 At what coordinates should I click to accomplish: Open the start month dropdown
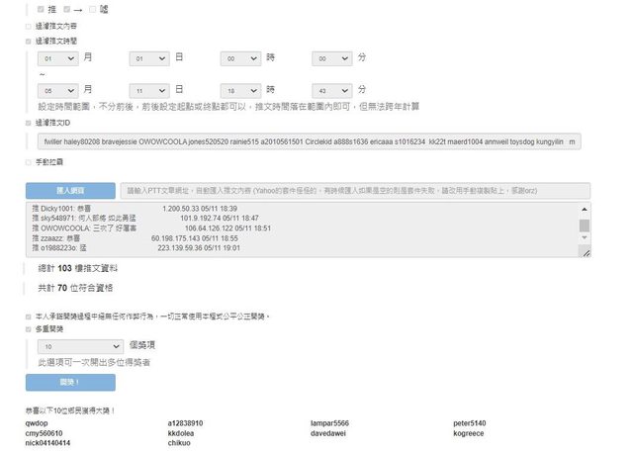tap(55, 59)
